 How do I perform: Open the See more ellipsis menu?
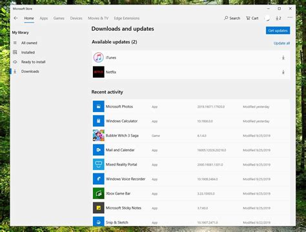[290, 17]
